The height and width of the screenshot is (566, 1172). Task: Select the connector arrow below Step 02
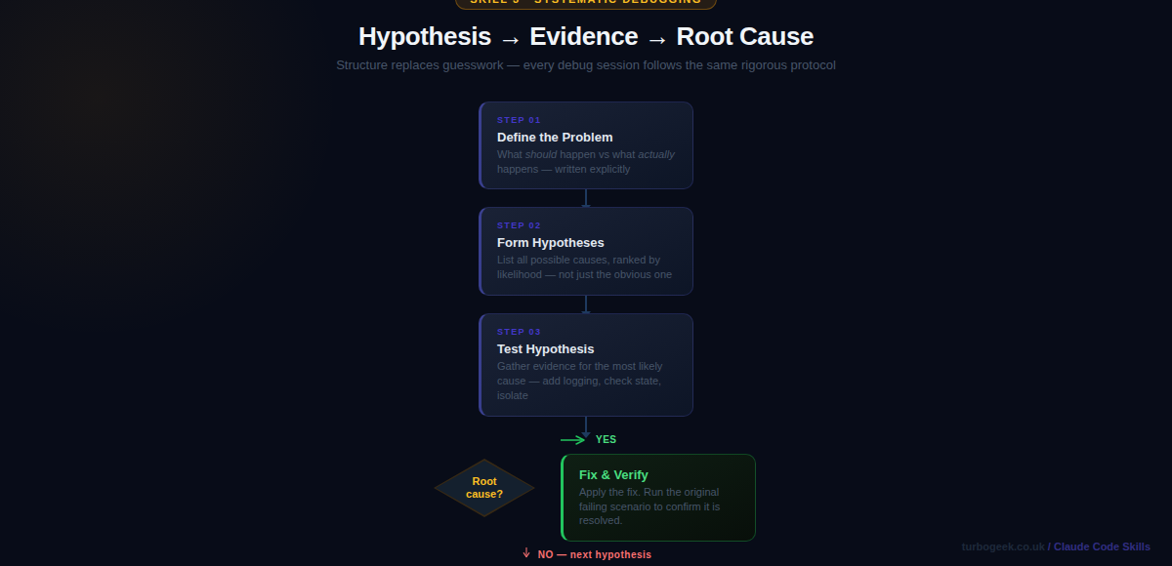585,303
